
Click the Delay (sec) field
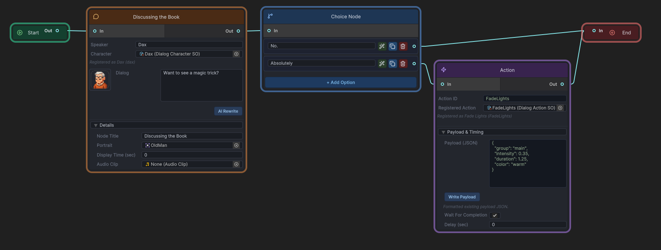528,225
